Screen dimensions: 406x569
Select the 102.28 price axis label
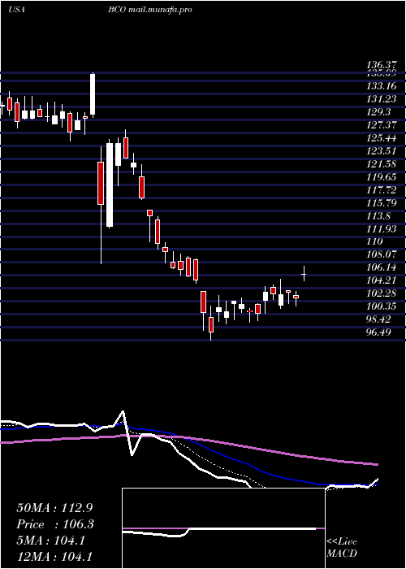382,293
